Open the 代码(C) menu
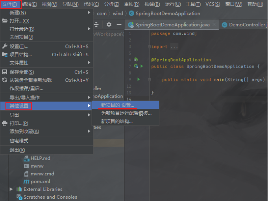Screen dimensions: 268x201 click(x=91, y=4)
